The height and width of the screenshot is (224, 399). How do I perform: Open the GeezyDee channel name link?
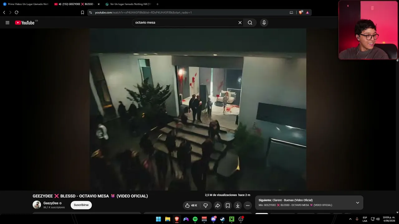point(51,203)
